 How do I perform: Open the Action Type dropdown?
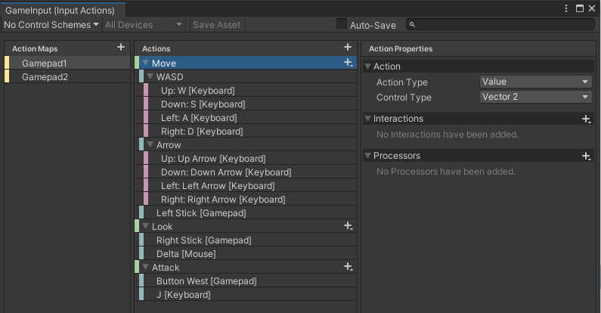(535, 82)
